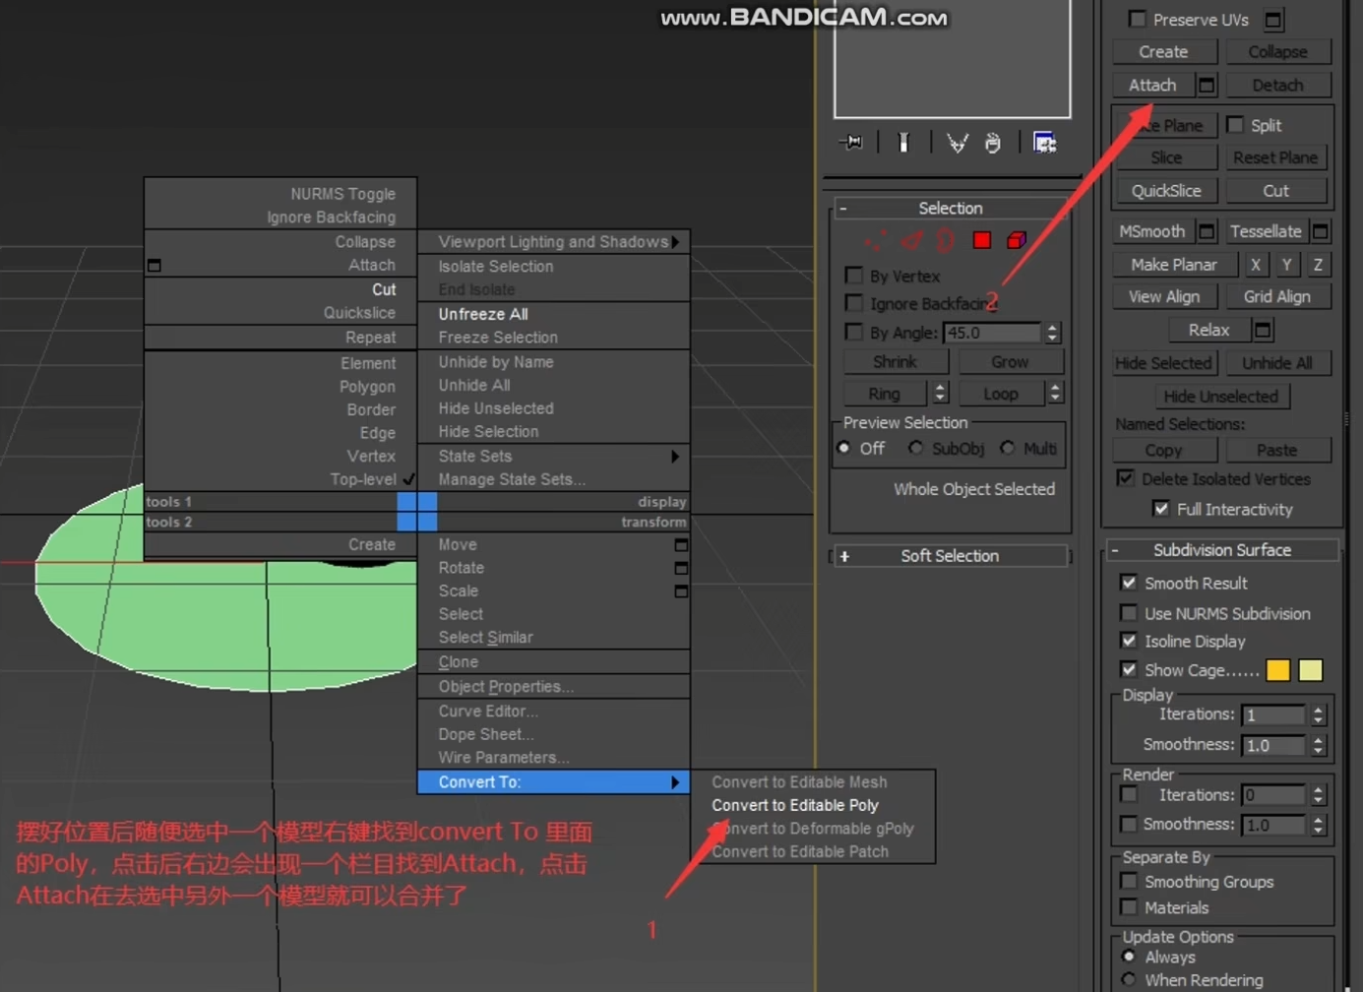Image resolution: width=1363 pixels, height=992 pixels.
Task: Click Make Planar Z axis button
Action: [1318, 265]
